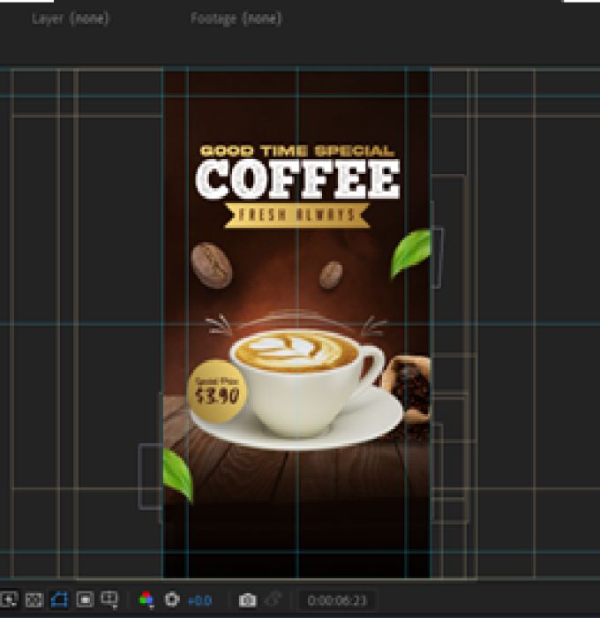Screen dimensions: 600x618
Task: Click the current timecode display
Action: point(337,600)
